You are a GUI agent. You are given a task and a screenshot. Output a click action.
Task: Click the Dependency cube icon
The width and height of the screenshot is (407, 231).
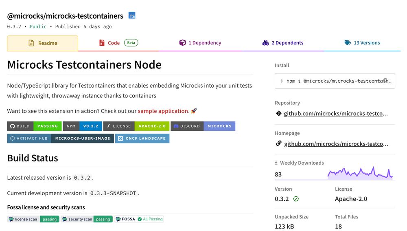[182, 43]
